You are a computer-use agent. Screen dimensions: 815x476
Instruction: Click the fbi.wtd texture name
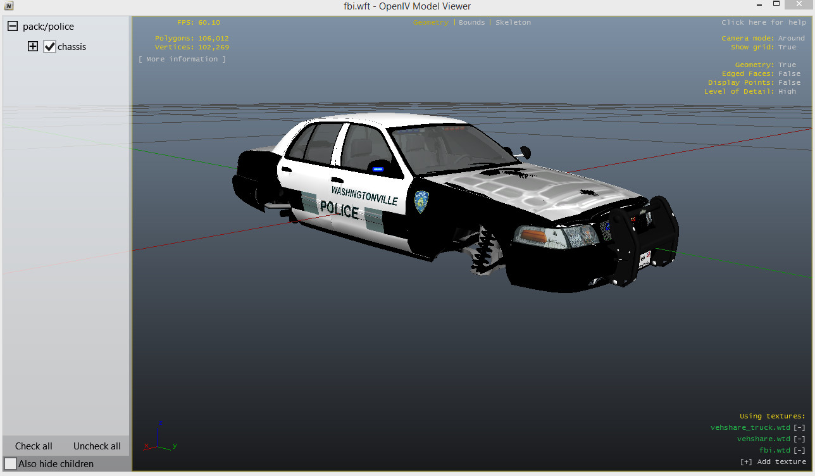coord(775,450)
